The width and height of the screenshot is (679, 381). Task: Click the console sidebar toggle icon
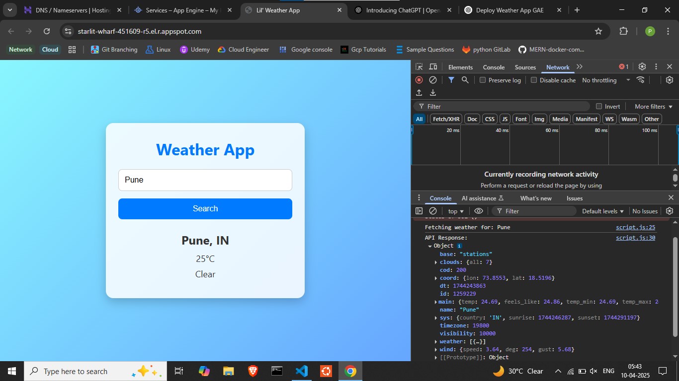click(419, 211)
